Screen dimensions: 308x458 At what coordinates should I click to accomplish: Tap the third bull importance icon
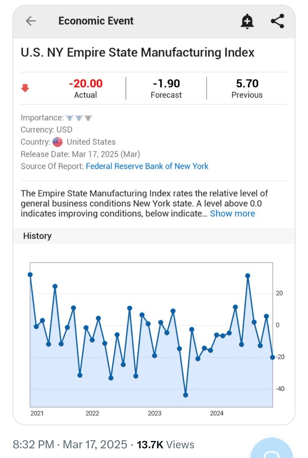[x=88, y=118]
